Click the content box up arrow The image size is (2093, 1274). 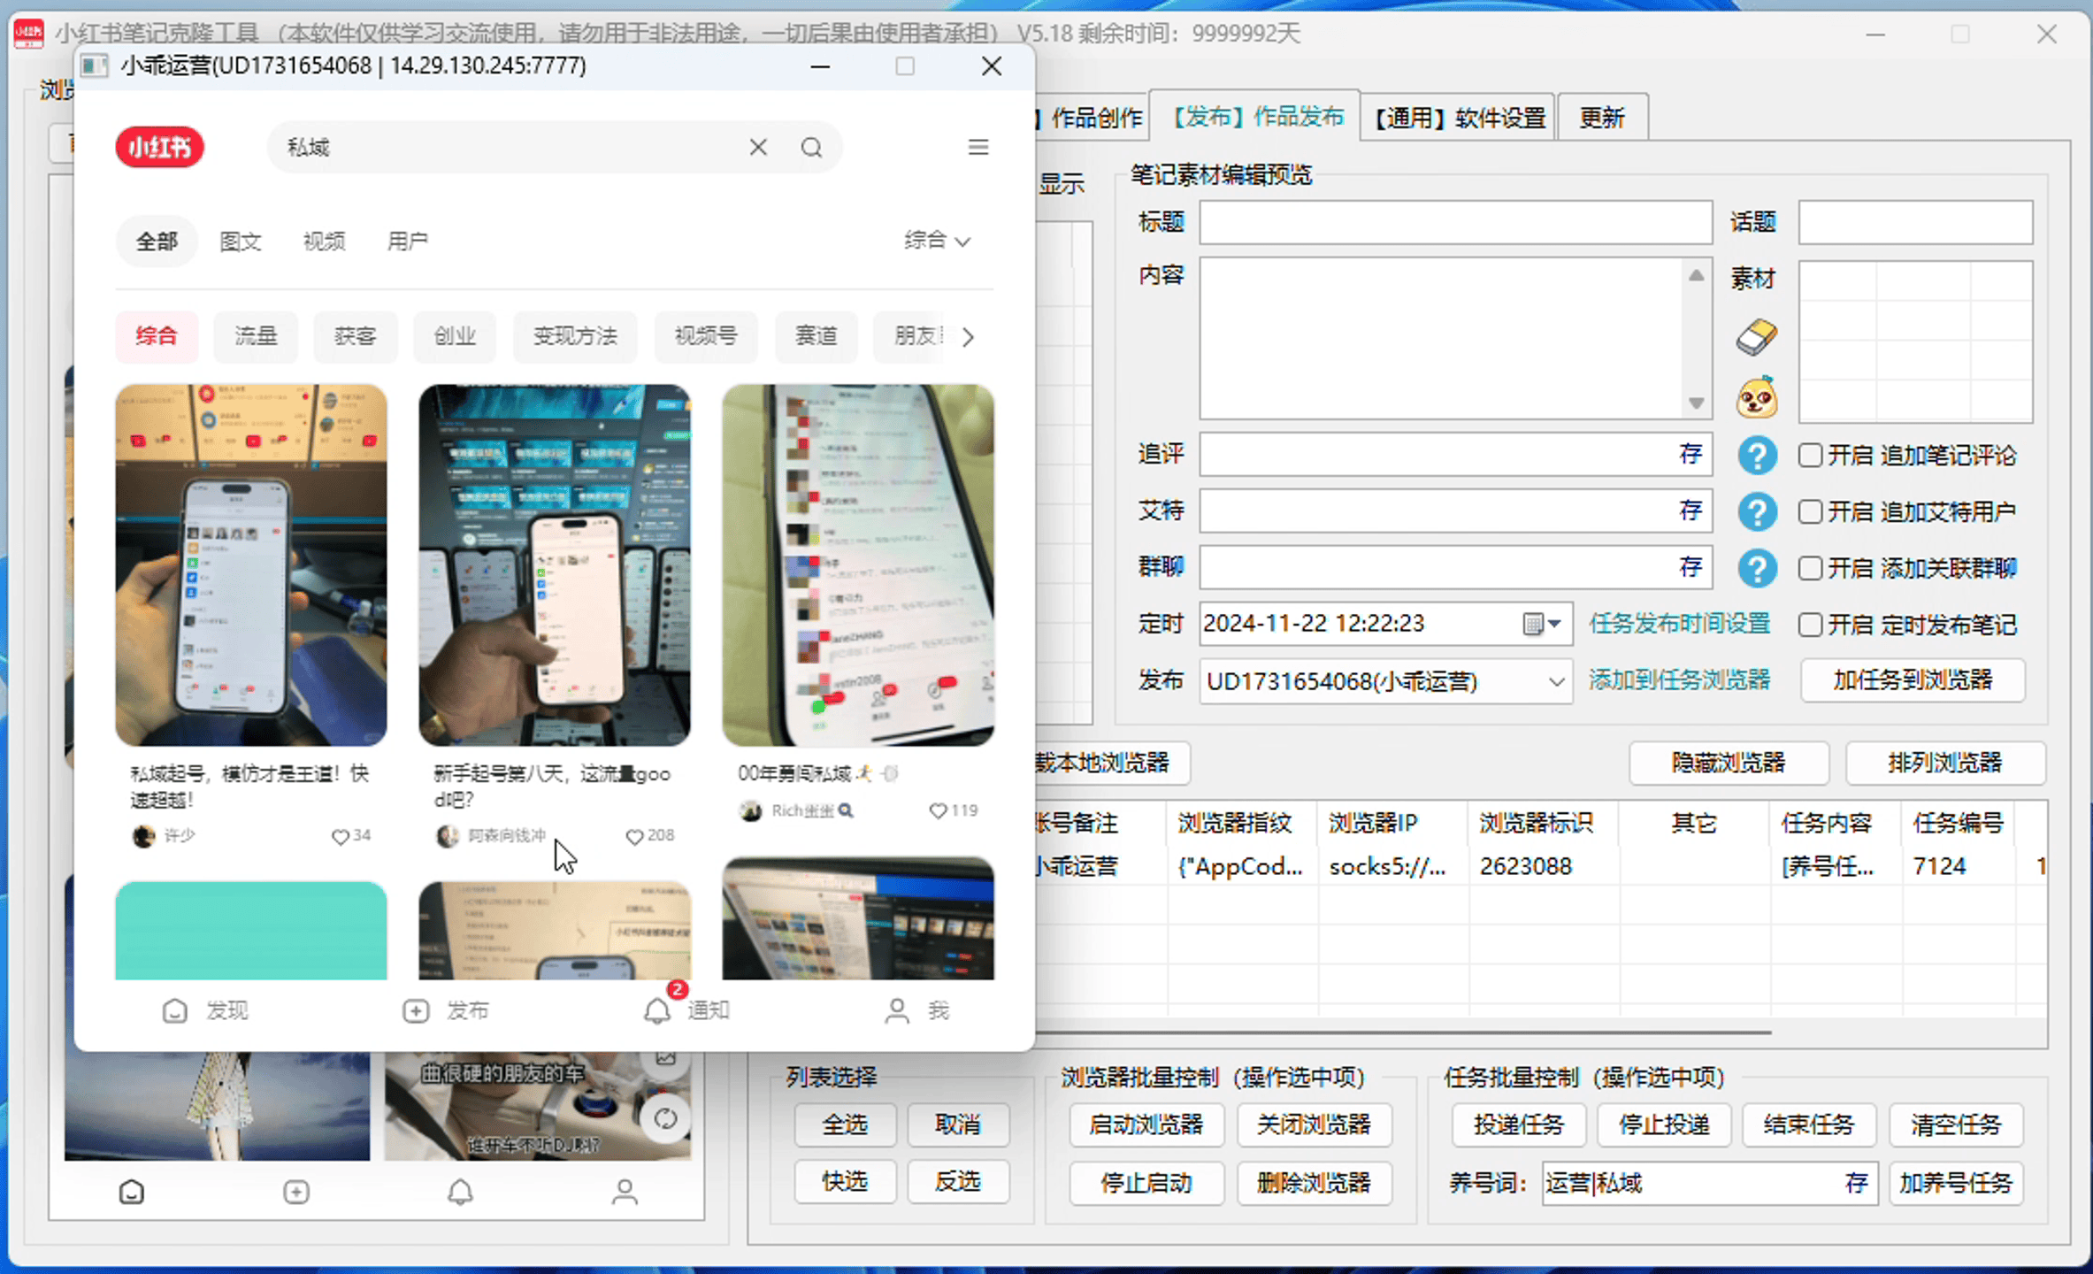(x=1695, y=275)
